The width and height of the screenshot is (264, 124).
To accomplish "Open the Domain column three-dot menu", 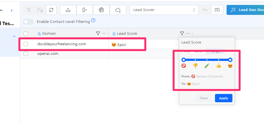I will 104,33.
